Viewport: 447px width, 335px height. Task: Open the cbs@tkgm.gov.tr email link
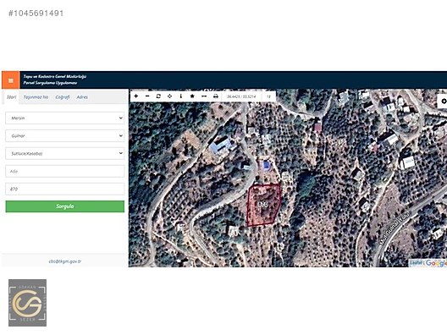(x=65, y=261)
